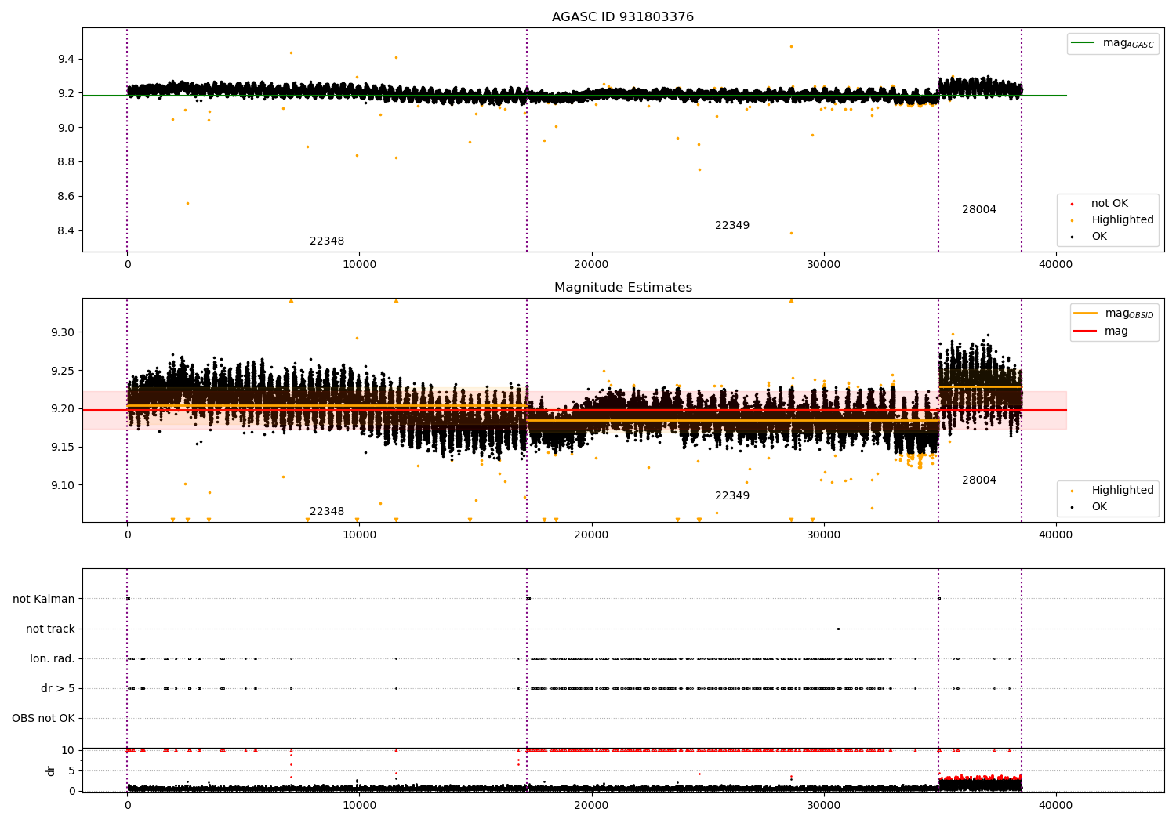The width and height of the screenshot is (1176, 823).
Task: Select the mag OBSID legend entry in middle plot
Action: pyautogui.click(x=1114, y=314)
